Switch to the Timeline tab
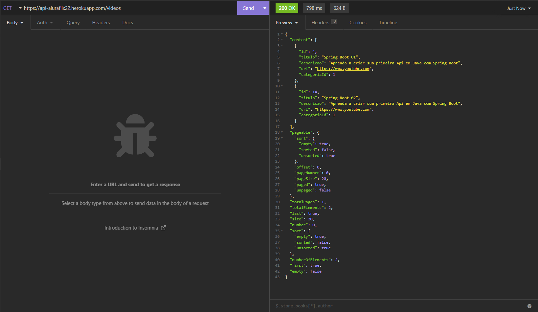Image resolution: width=538 pixels, height=312 pixels. pos(388,22)
